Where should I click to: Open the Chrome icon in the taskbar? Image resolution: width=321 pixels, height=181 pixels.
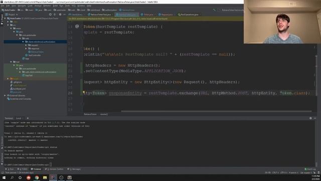coord(37,177)
